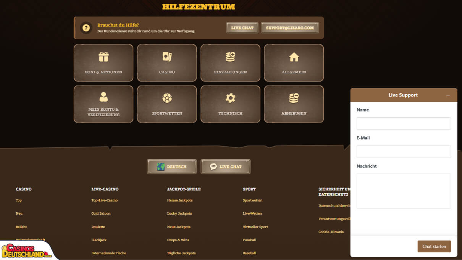Go to Neu casino games
This screenshot has width=462, height=260.
[19, 213]
